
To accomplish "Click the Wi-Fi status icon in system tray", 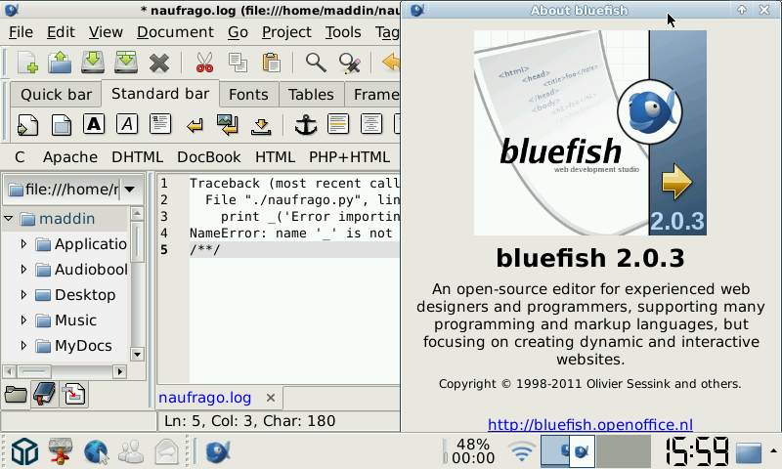I will [521, 451].
